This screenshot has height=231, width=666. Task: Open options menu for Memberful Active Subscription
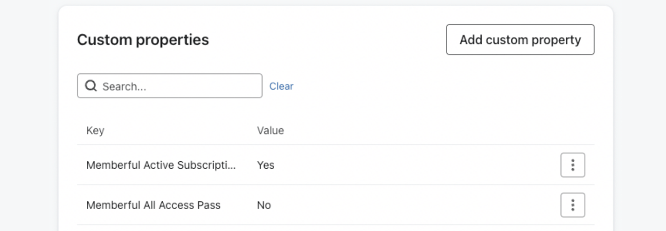[572, 165]
